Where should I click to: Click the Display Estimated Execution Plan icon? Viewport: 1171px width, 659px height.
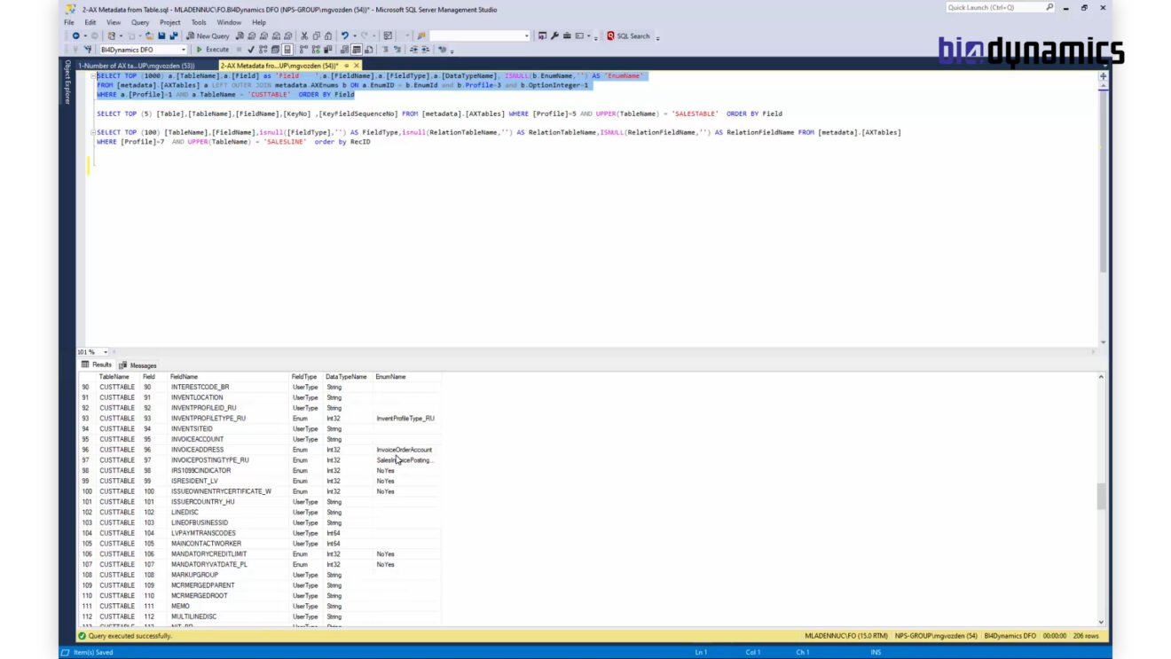(263, 49)
